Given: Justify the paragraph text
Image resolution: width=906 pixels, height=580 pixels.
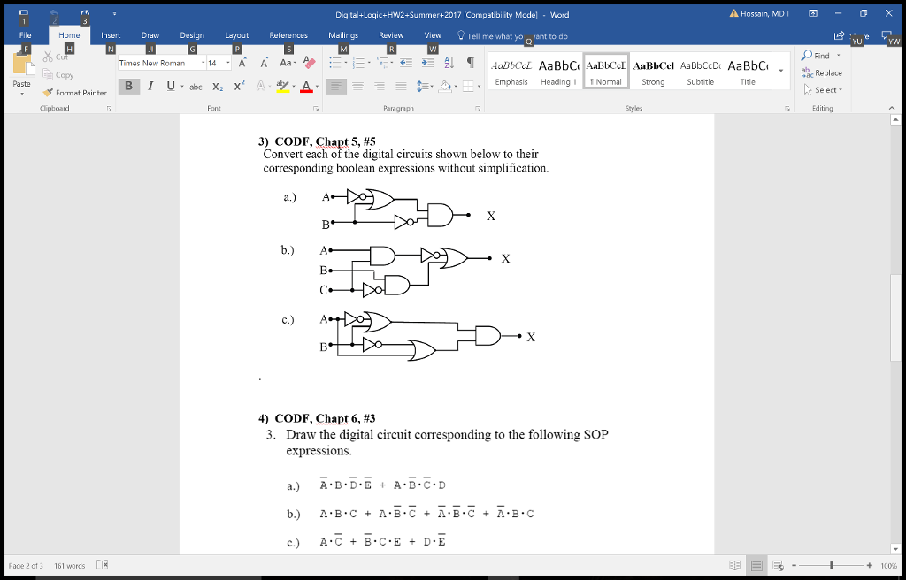Looking at the screenshot, I should [x=401, y=87].
